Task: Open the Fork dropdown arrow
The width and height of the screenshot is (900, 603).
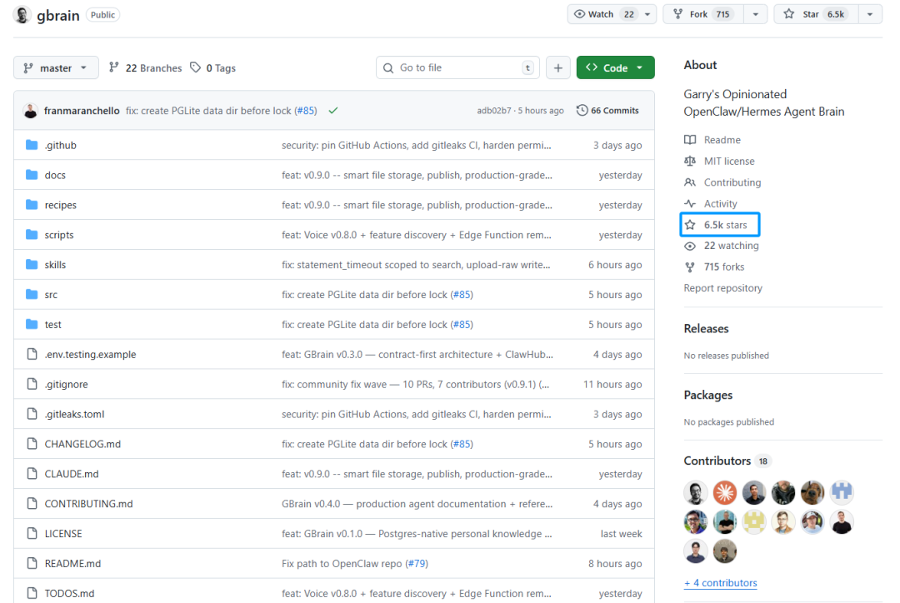Action: coord(754,14)
